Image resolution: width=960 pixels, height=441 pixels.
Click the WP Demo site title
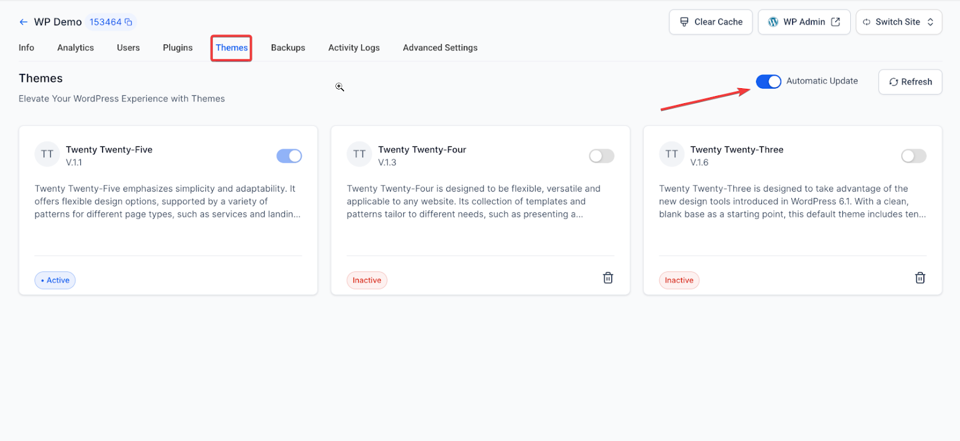[58, 22]
